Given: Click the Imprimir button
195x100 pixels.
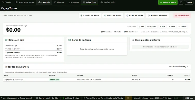Looking at the screenshot, I should pos(152,27).
